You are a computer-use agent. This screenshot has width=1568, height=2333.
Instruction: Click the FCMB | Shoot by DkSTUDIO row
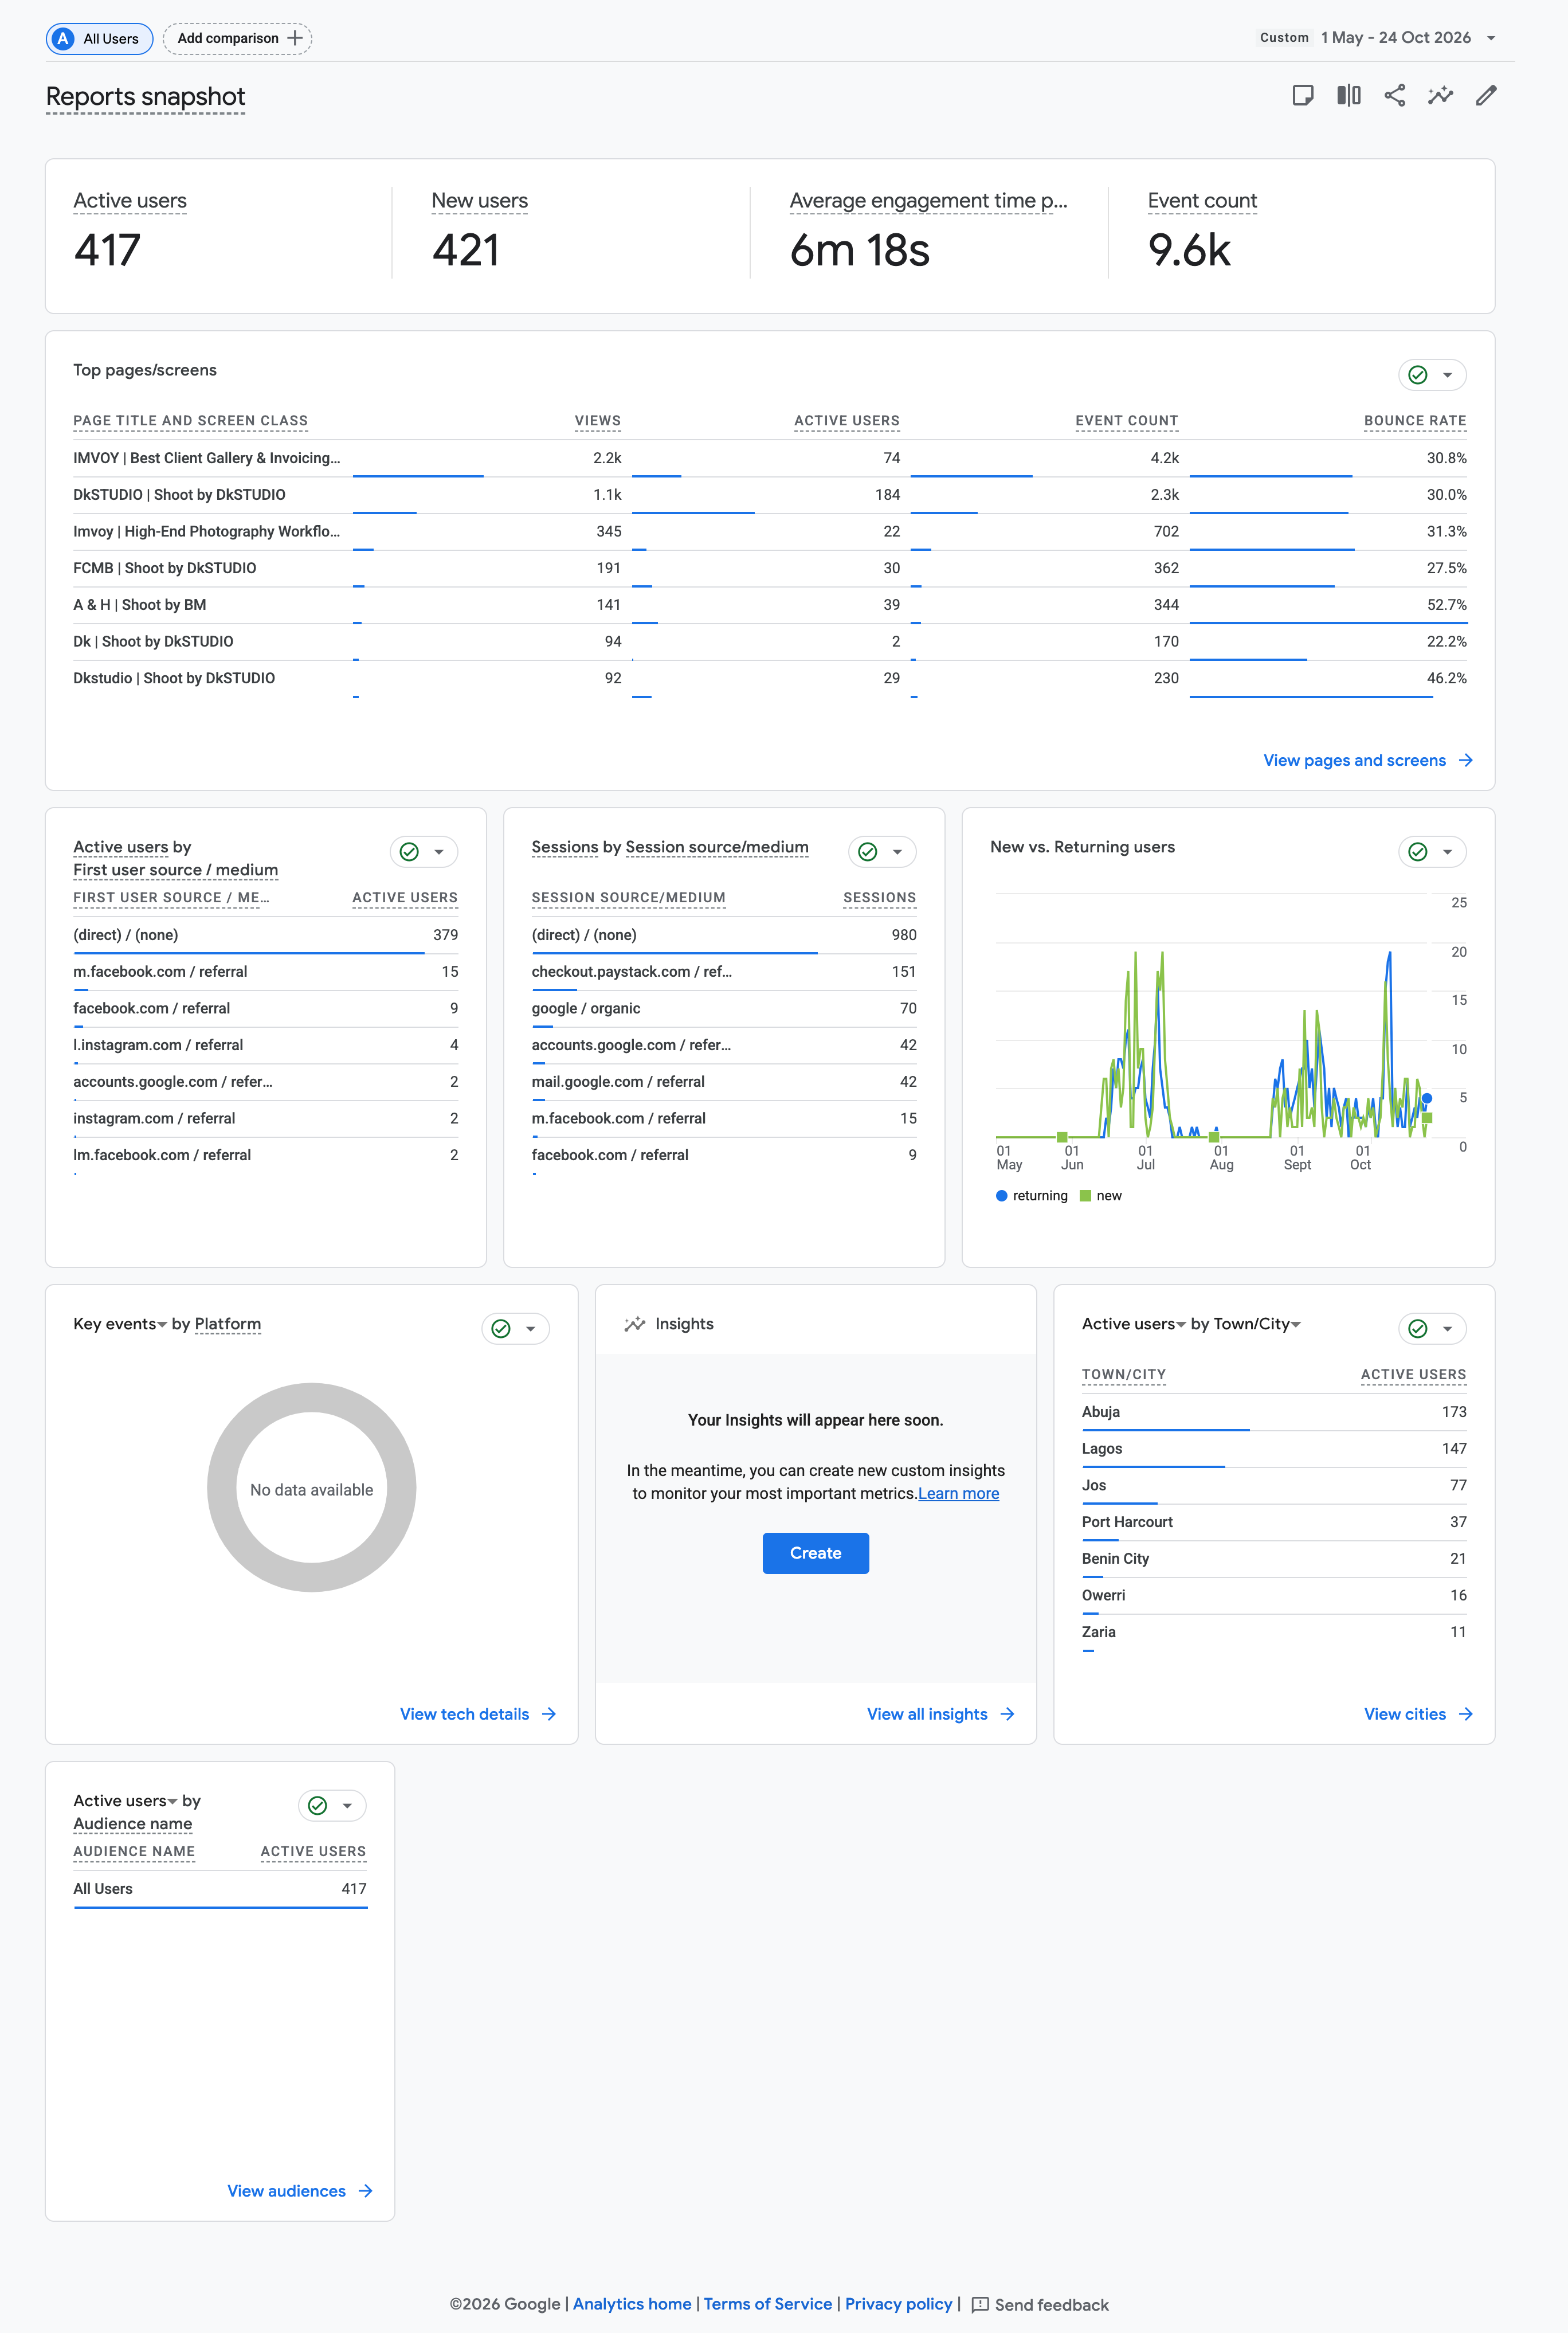pyautogui.click(x=769, y=569)
